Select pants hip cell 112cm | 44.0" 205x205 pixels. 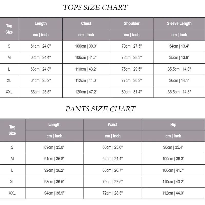pos(173,193)
